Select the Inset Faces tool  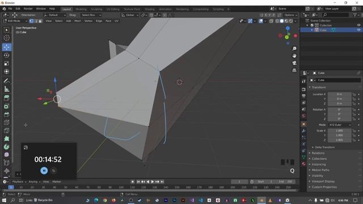tap(6, 107)
